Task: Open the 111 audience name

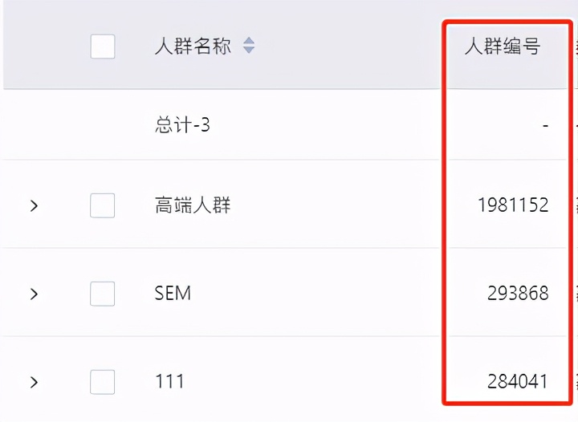Action: click(169, 382)
